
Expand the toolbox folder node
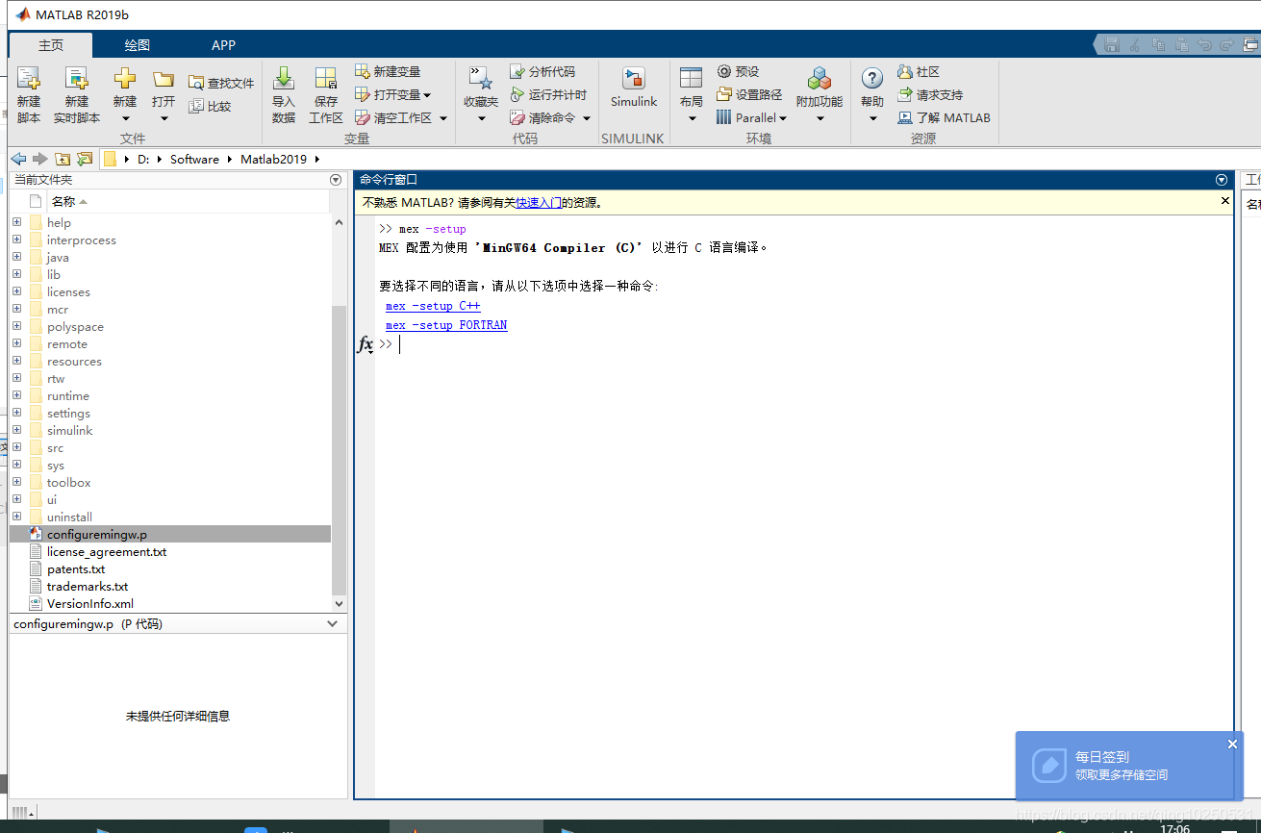[x=16, y=482]
